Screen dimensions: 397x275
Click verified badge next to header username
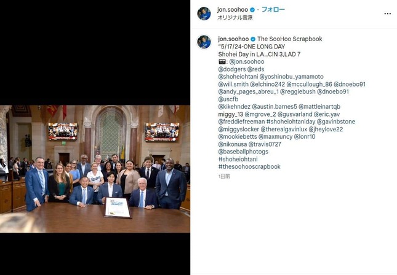pyautogui.click(x=252, y=10)
